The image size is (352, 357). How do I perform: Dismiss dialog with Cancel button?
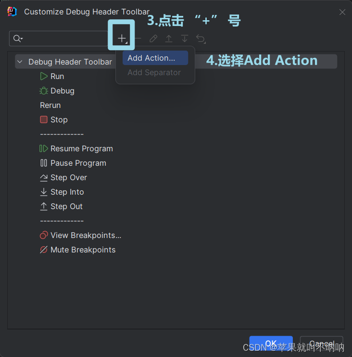(x=321, y=343)
